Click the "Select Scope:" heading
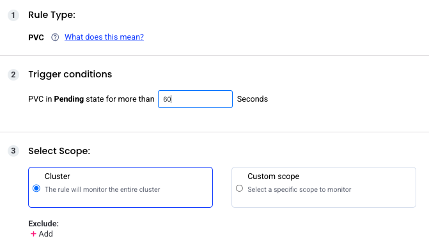This screenshot has height=250, width=429. (59, 151)
